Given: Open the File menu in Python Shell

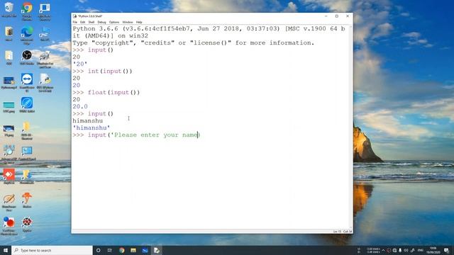Looking at the screenshot, I should (75, 22).
